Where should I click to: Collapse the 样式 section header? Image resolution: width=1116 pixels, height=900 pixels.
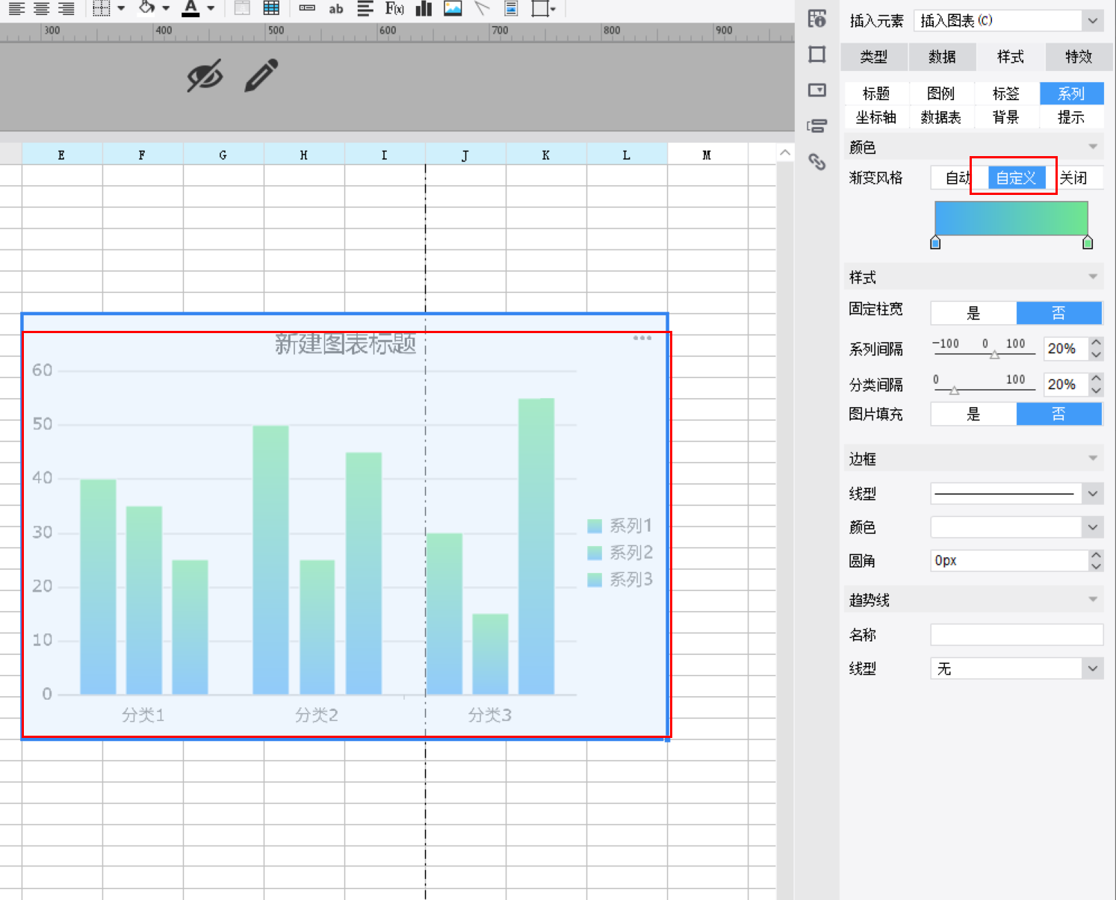(974, 277)
